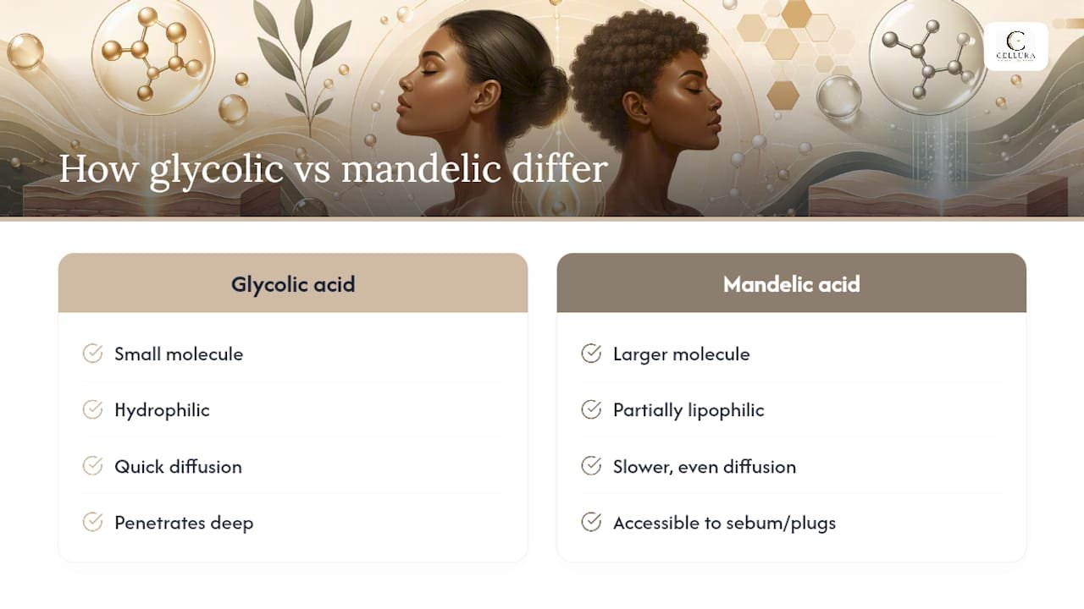This screenshot has width=1084, height=609.
Task: Click the checkmark icon next to Hydrophilic
Action: [92, 409]
